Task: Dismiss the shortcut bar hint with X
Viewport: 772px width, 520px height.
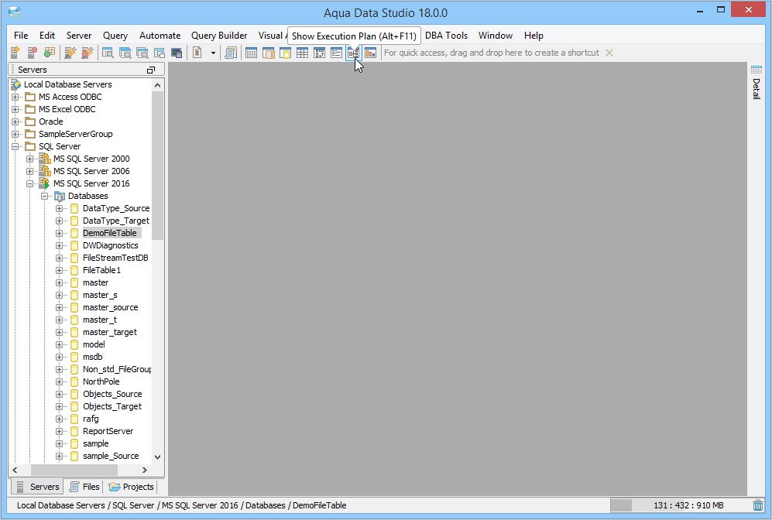Action: 609,53
